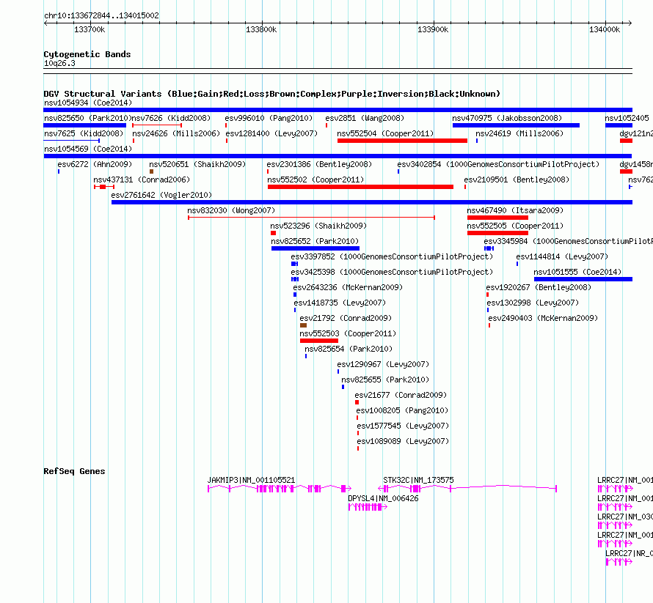This screenshot has width=653, height=603.
Task: Open esv1577545 (Levy2007) variant label
Action: coord(403,426)
